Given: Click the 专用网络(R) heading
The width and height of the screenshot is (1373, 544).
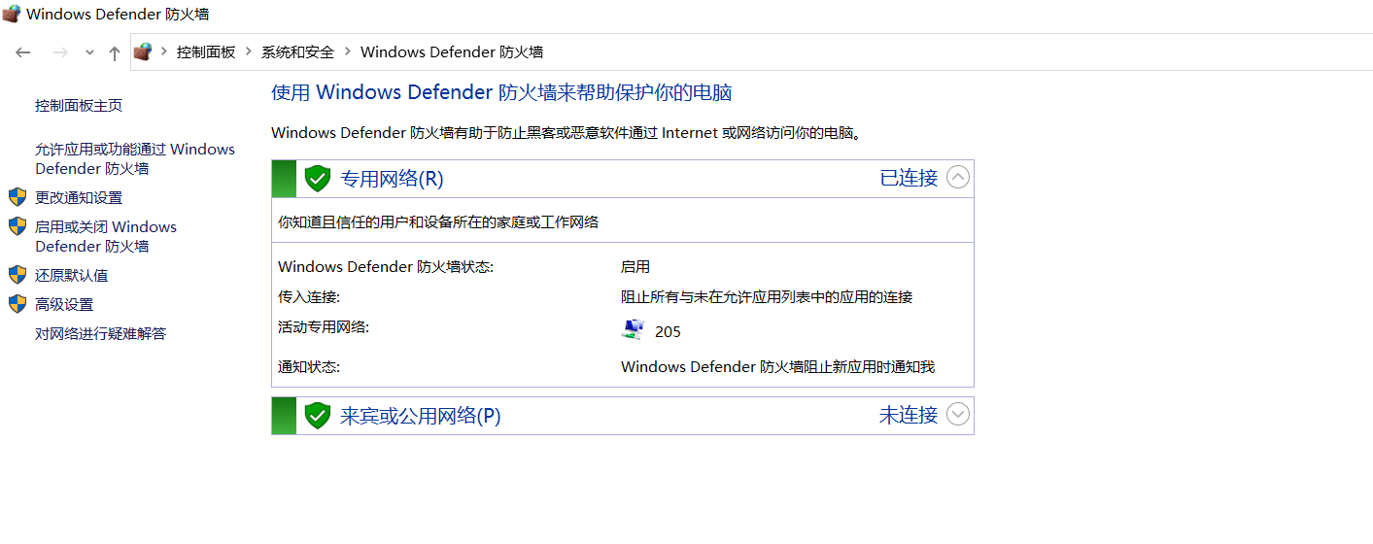Looking at the screenshot, I should point(392,179).
